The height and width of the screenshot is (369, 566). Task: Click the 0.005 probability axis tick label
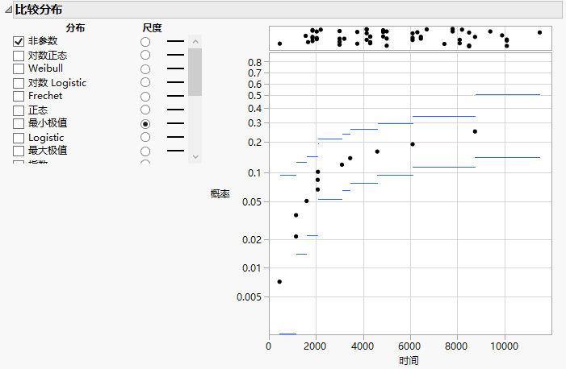[249, 297]
